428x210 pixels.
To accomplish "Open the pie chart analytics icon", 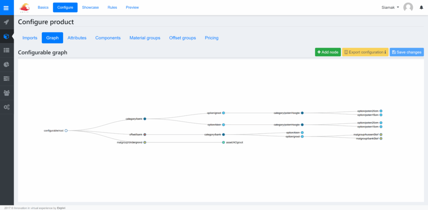I will [x=6, y=65].
